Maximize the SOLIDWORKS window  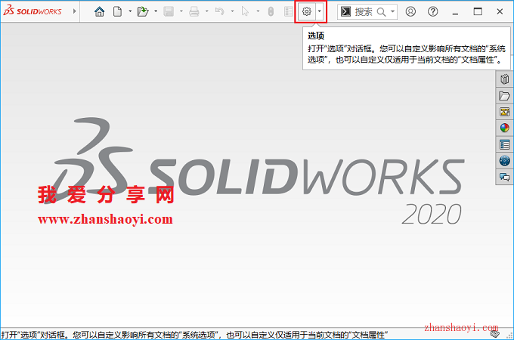pyautogui.click(x=478, y=12)
